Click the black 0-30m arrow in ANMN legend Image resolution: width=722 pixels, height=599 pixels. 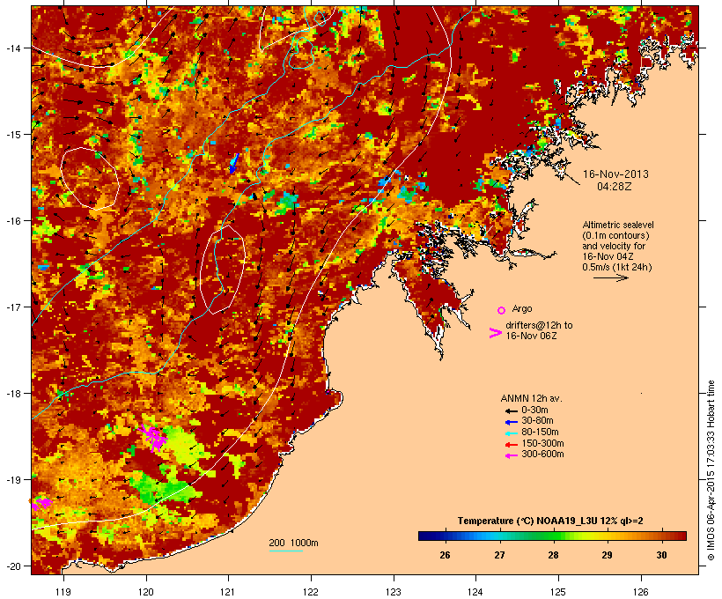[511, 411]
